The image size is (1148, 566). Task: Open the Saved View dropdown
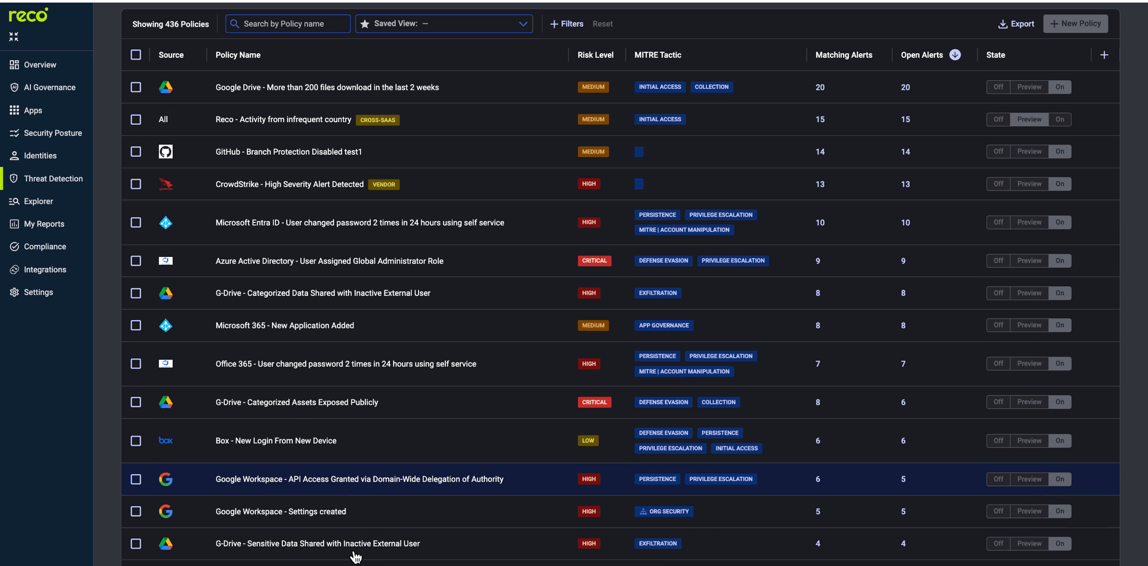(x=444, y=24)
